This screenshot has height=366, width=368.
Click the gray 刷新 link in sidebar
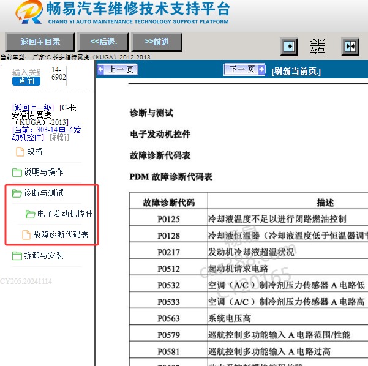click(59, 137)
